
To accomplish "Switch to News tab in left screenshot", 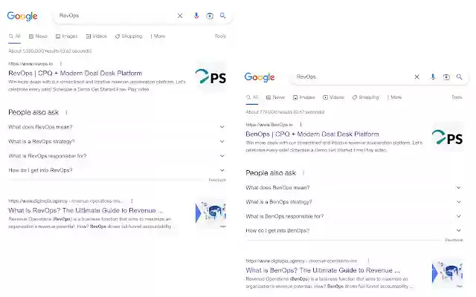I will click(38, 36).
